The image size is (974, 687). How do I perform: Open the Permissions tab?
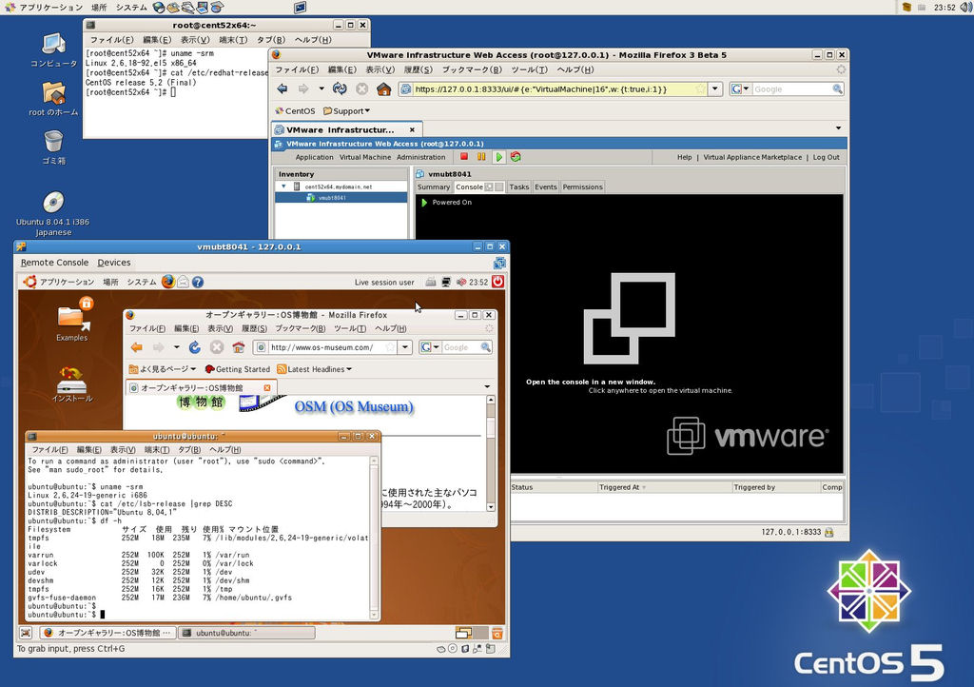click(582, 186)
